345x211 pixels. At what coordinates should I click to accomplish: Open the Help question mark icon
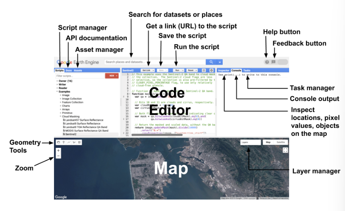click(267, 62)
